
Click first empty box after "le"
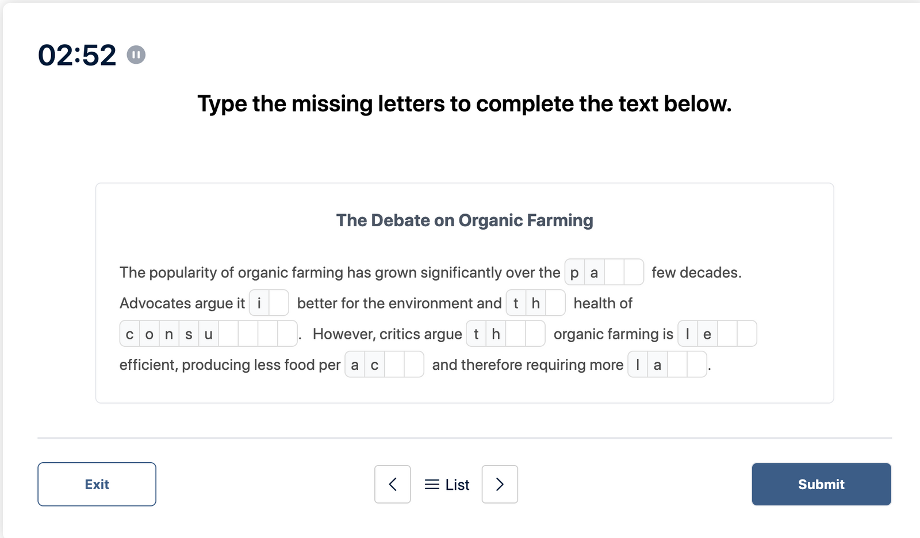click(727, 334)
